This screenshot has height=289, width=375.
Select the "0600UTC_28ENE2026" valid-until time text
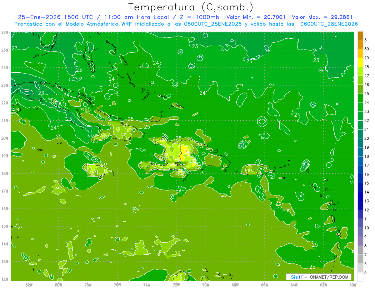click(329, 24)
